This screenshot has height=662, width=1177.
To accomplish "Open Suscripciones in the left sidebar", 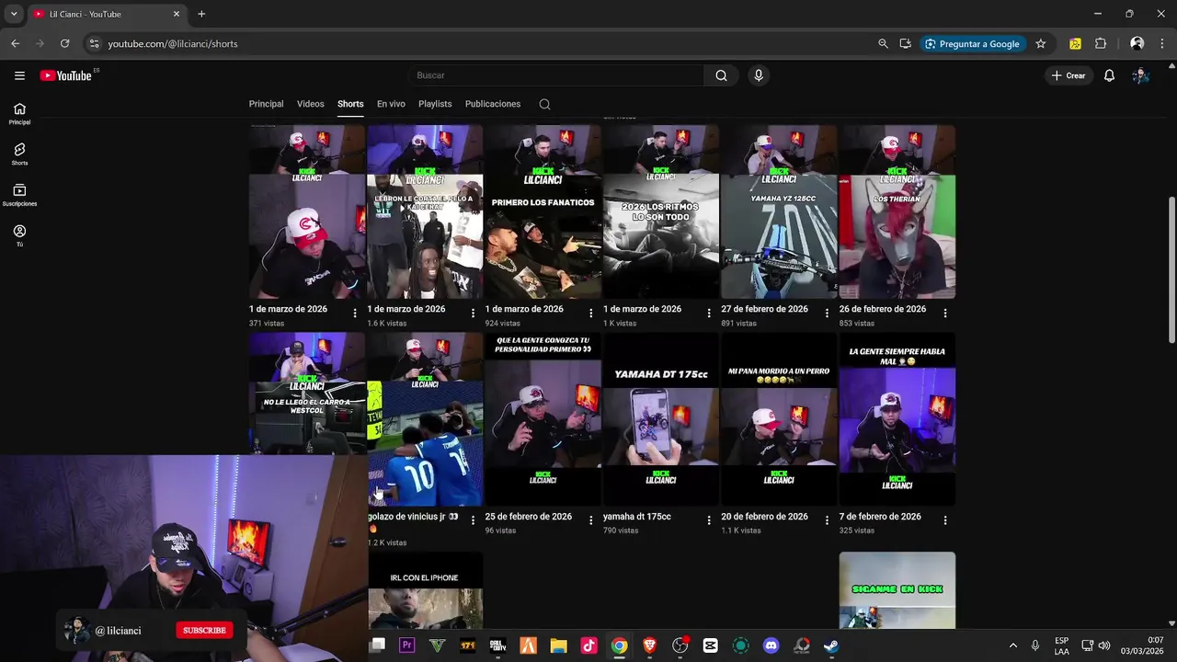I will (19, 195).
